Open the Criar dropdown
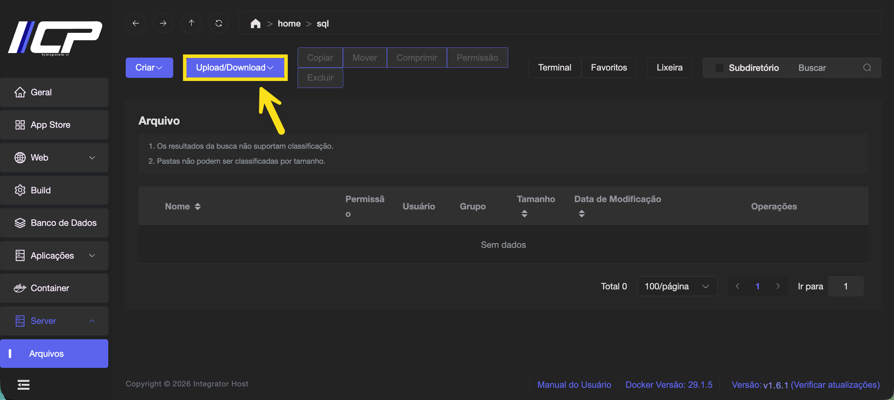The height and width of the screenshot is (400, 894). pyautogui.click(x=149, y=68)
